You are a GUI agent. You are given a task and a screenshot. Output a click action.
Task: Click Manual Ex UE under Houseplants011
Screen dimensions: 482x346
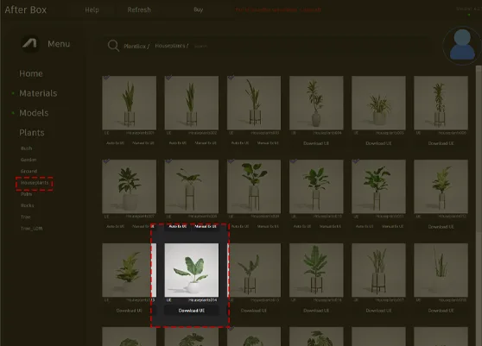click(x=392, y=226)
